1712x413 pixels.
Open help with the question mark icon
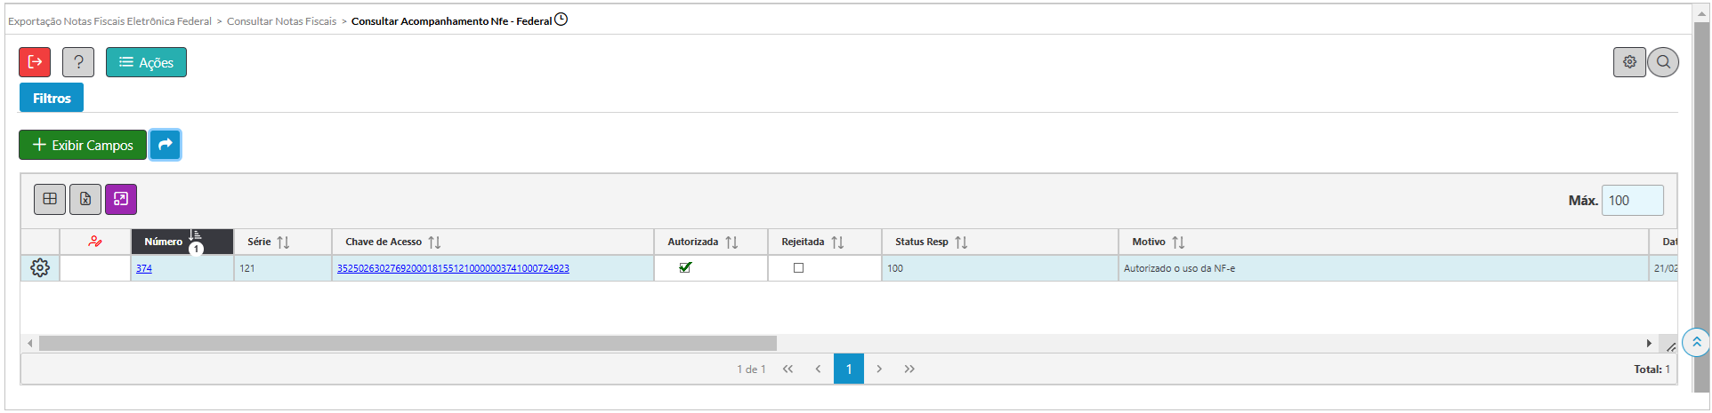tap(78, 62)
